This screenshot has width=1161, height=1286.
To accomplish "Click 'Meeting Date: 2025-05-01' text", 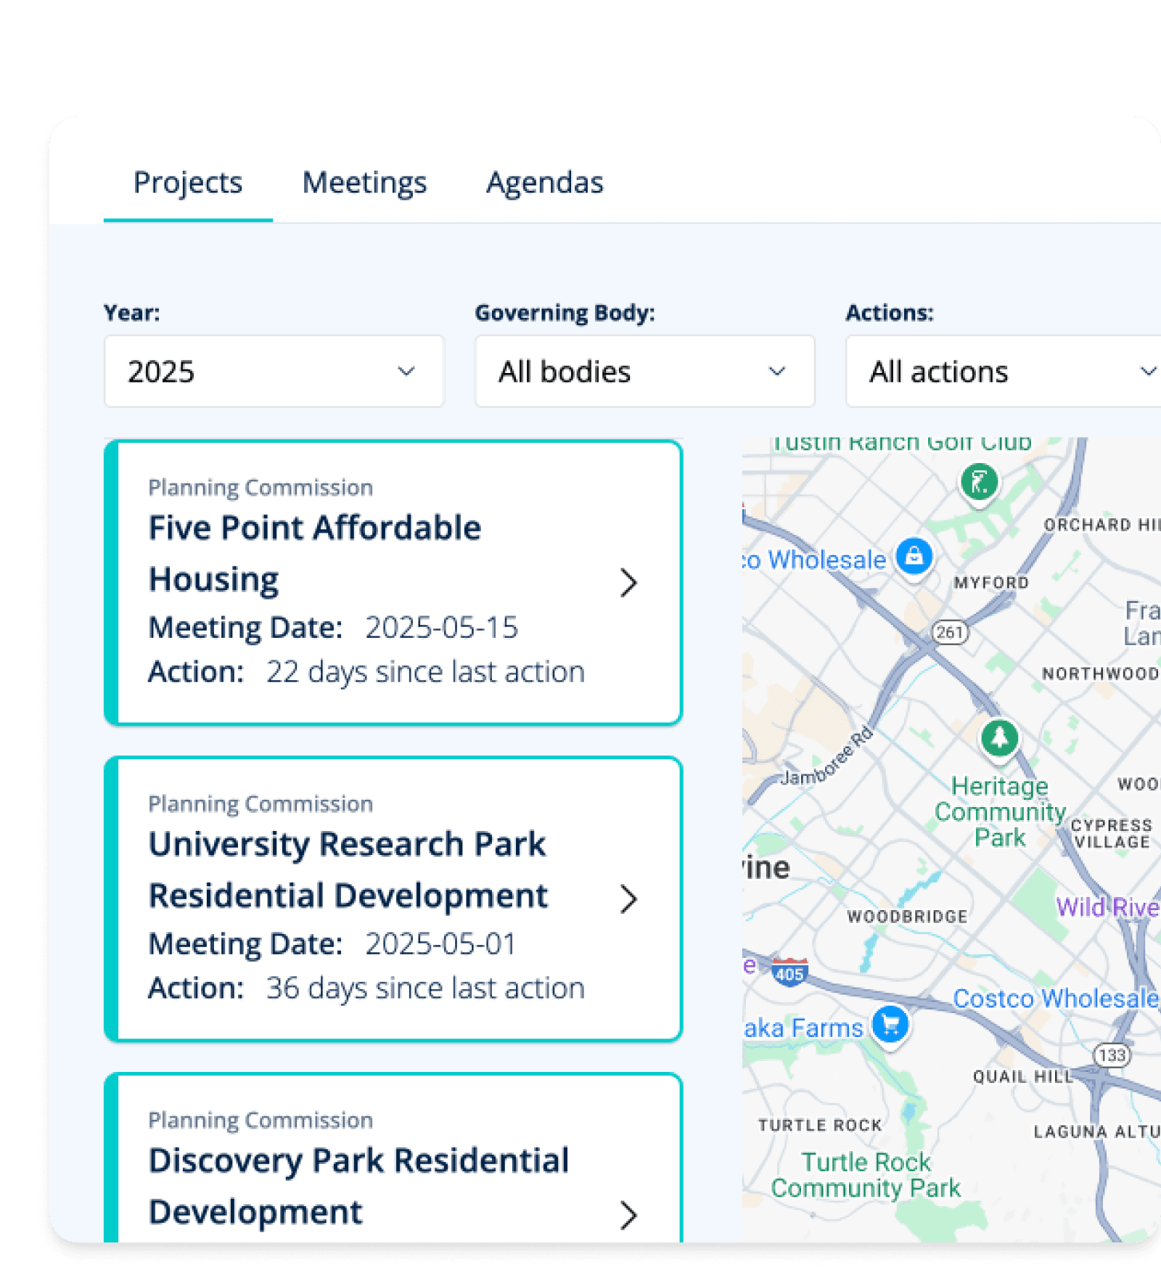I will click(x=332, y=943).
